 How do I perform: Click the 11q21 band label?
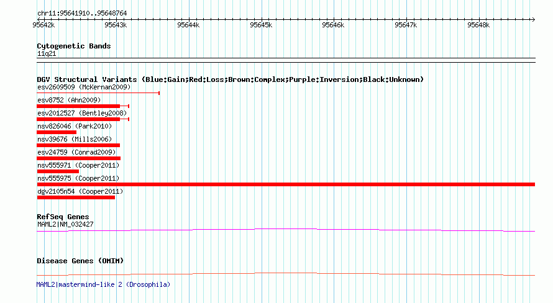pyautogui.click(x=47, y=53)
